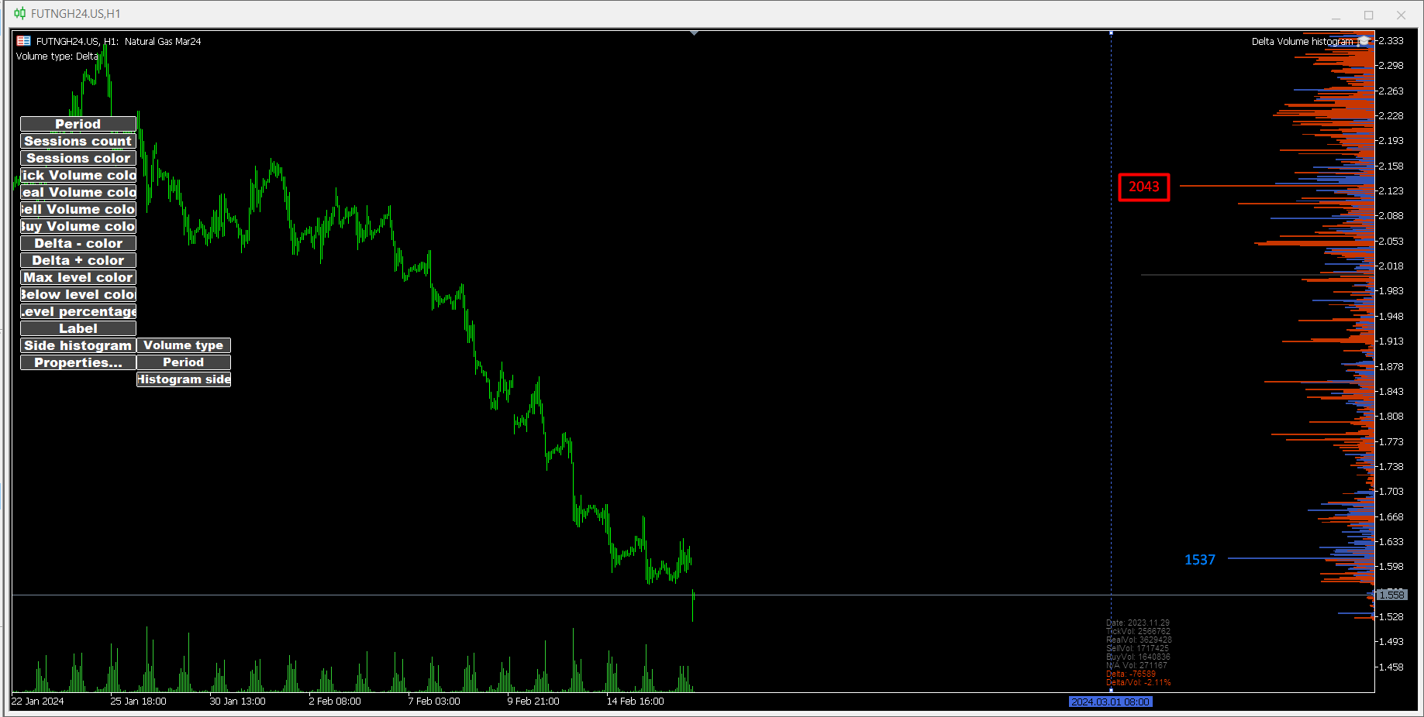Pick the Sell Volume color button
This screenshot has width=1424, height=717.
coord(78,209)
